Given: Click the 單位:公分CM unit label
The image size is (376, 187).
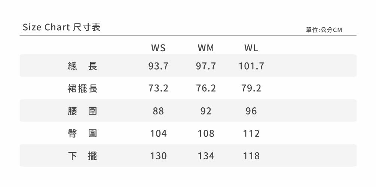Looking at the screenshot, I should click(x=324, y=30).
